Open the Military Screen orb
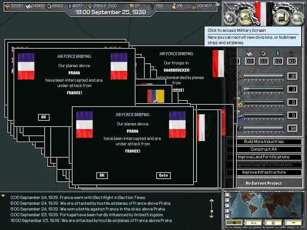This screenshot has height=230, width=307. [x=246, y=17]
